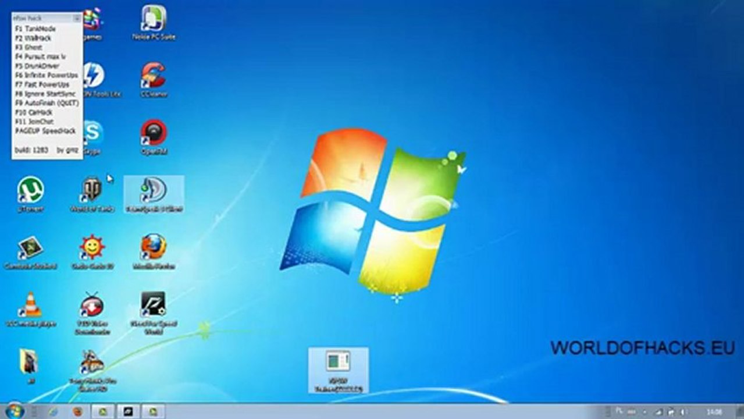Click the 'F11 JoinChat' line
This screenshot has height=419, width=744.
point(34,122)
